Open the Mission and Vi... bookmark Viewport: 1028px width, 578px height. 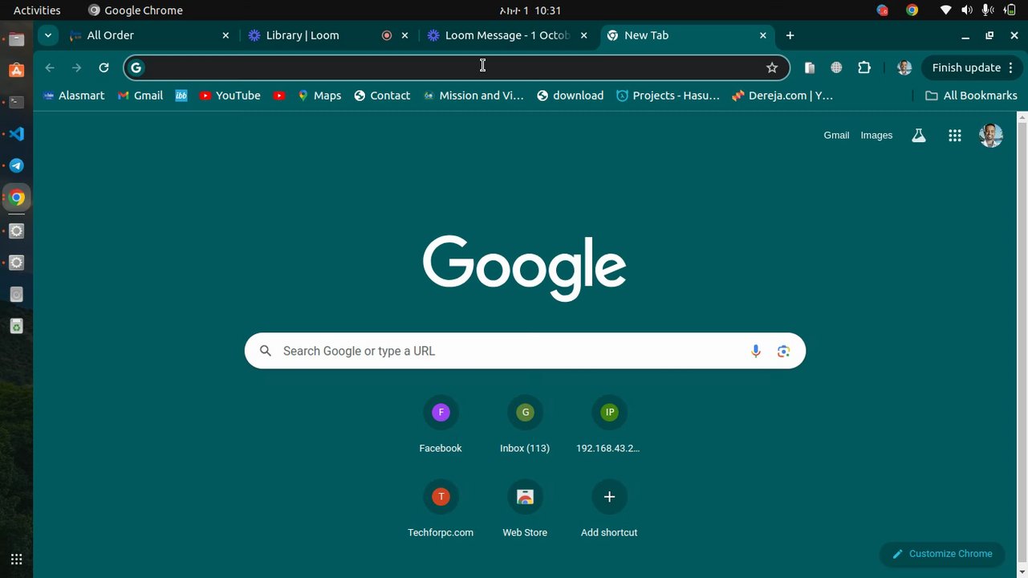[x=473, y=96]
